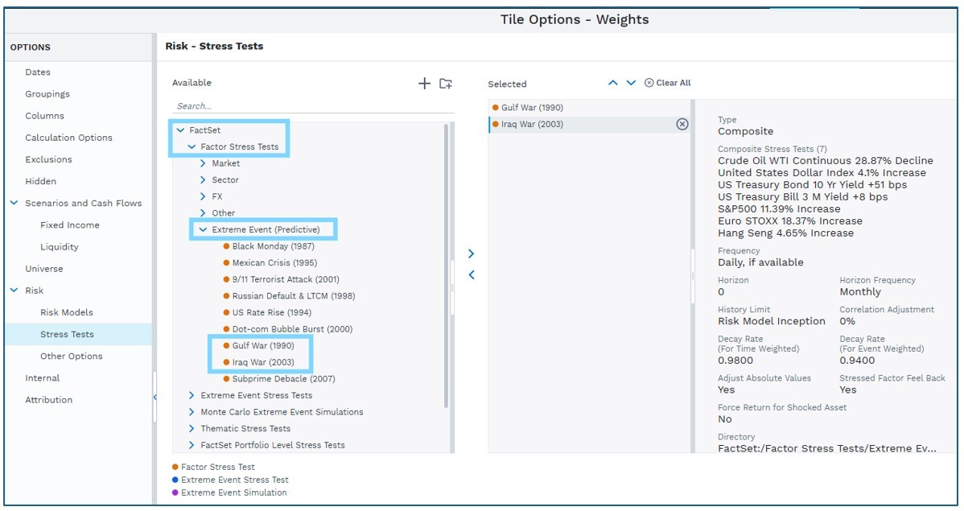
Task: Click the Clear All button
Action: click(667, 83)
